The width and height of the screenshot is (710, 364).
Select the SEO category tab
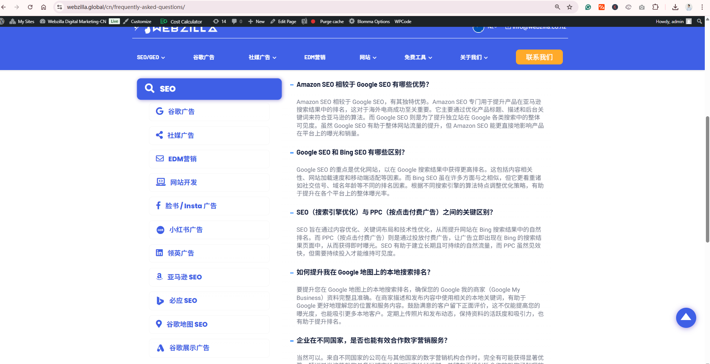(209, 89)
